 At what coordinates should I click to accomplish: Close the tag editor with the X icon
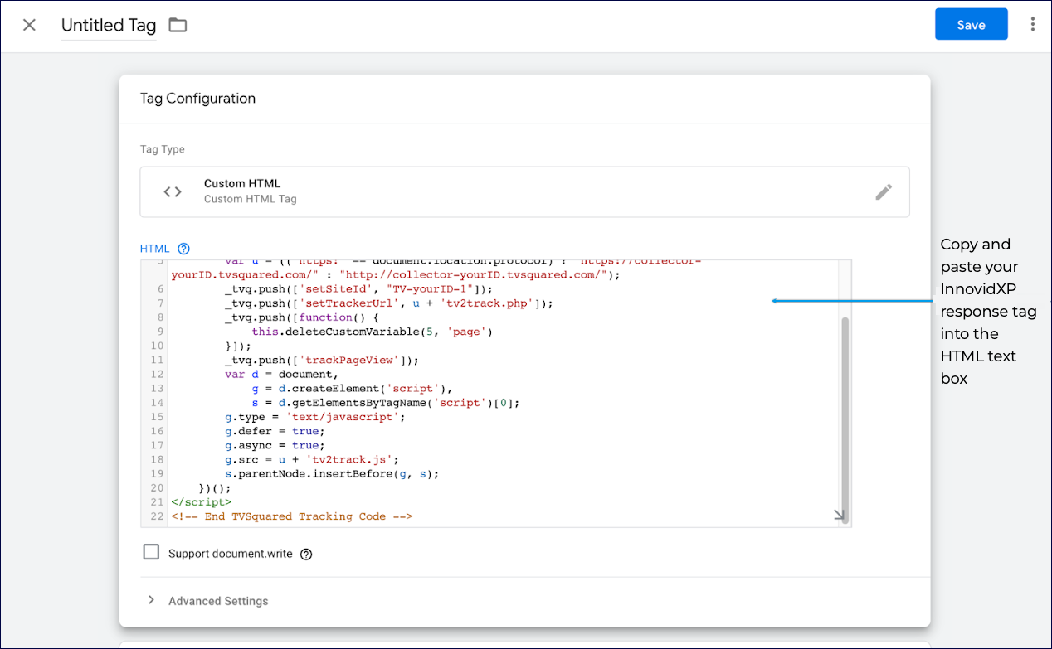29,25
